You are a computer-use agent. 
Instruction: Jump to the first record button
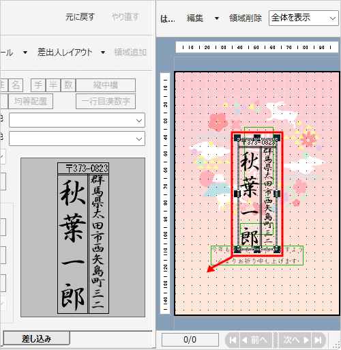(233, 340)
